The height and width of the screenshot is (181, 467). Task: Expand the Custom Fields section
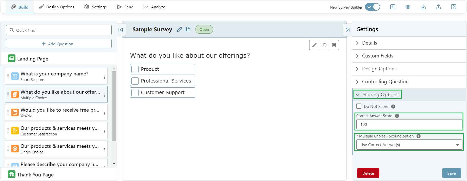click(409, 56)
